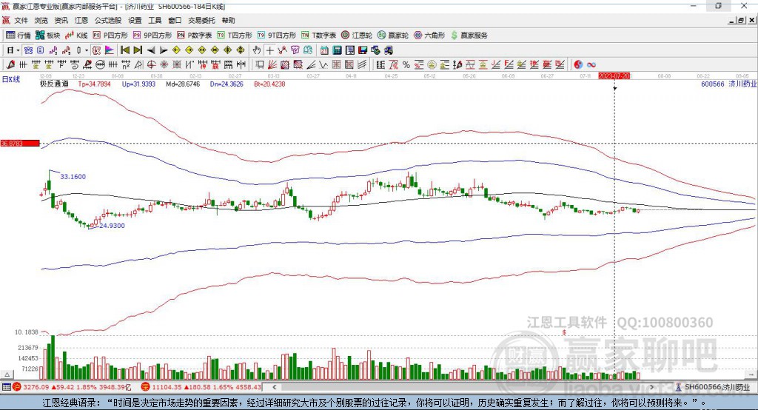Jump to the first bar with green skip-back icon
This screenshot has height=410, width=758.
[x=124, y=50]
